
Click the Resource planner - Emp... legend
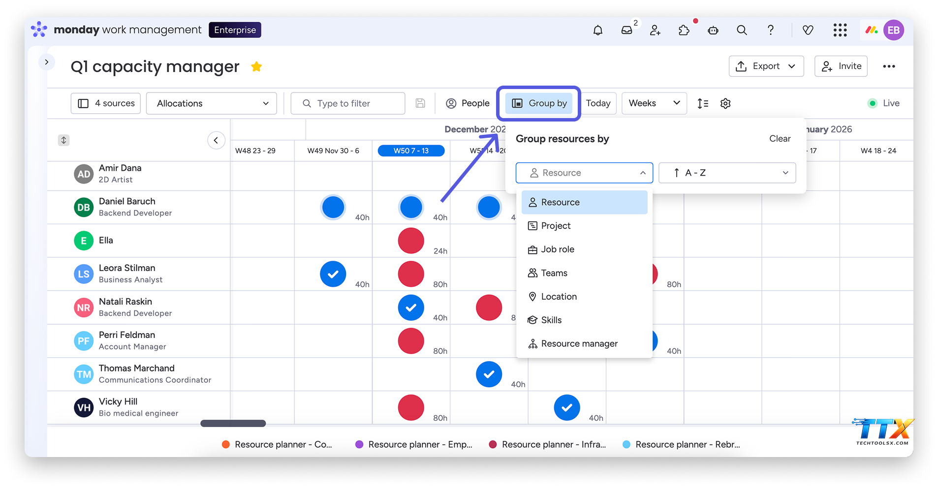tap(414, 444)
